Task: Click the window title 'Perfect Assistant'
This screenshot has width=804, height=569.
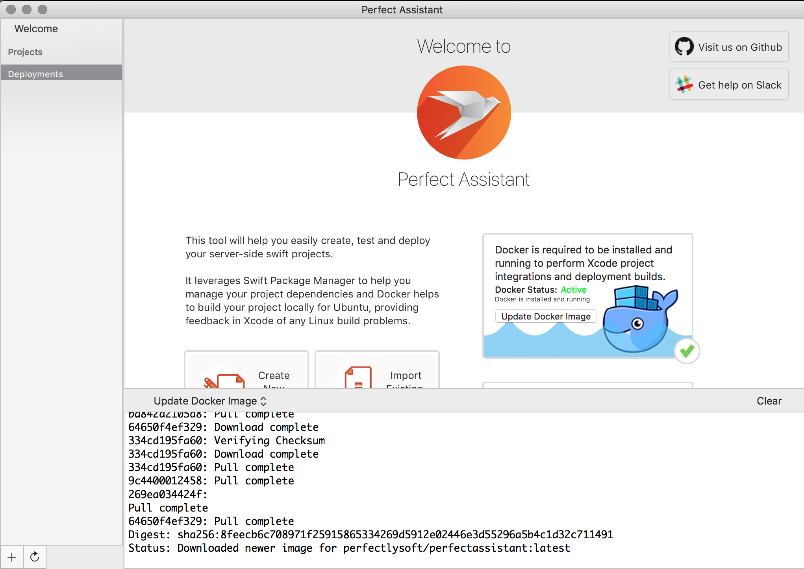Action: [402, 9]
